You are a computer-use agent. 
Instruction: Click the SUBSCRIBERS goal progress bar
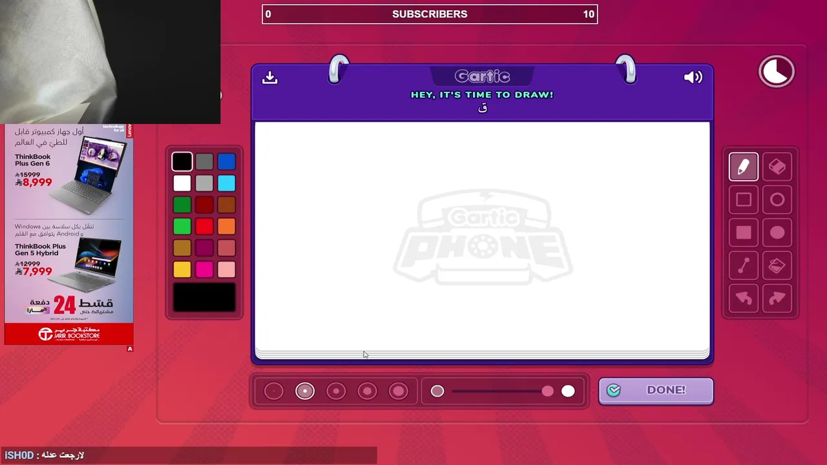(x=430, y=14)
